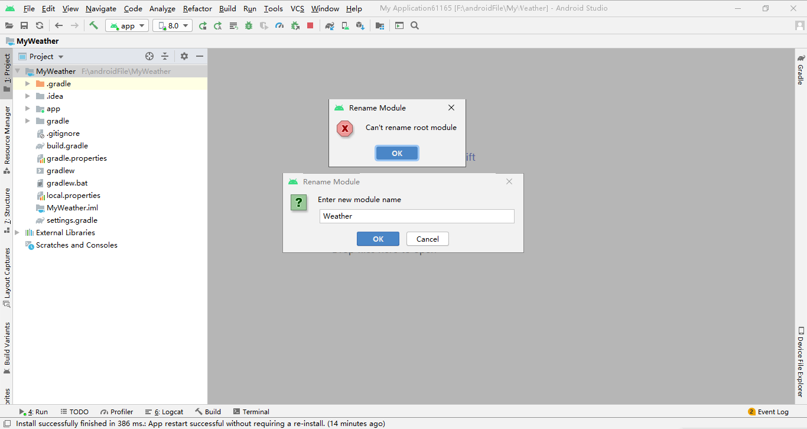Open the Build menu
The height and width of the screenshot is (429, 807).
coord(227,9)
